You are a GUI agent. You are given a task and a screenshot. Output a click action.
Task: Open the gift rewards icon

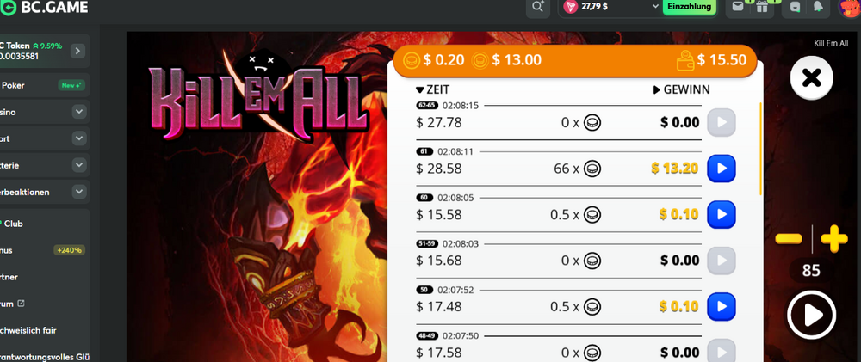coord(761,7)
